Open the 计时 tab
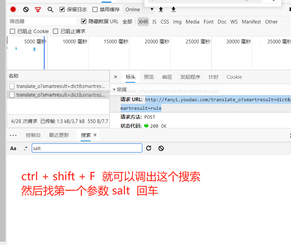Viewport: 291px width, 245px height. (213, 77)
